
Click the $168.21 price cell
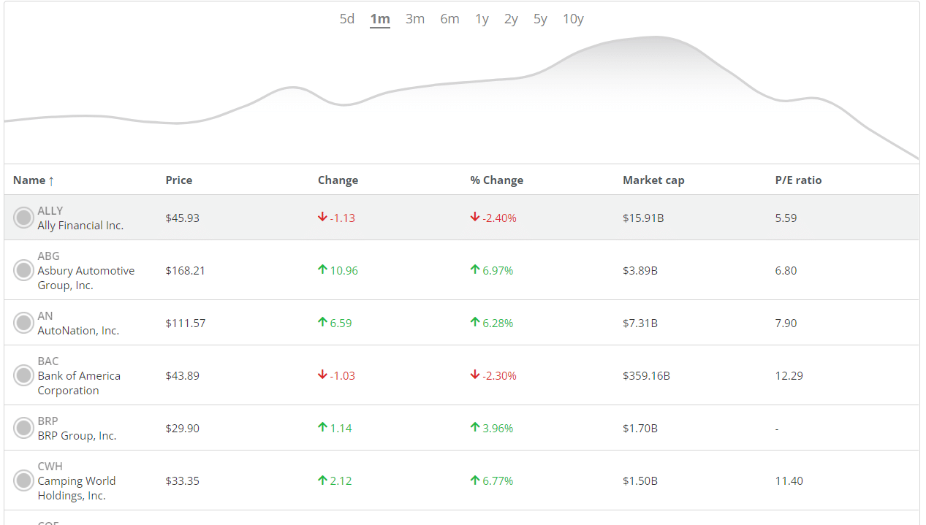(x=186, y=271)
